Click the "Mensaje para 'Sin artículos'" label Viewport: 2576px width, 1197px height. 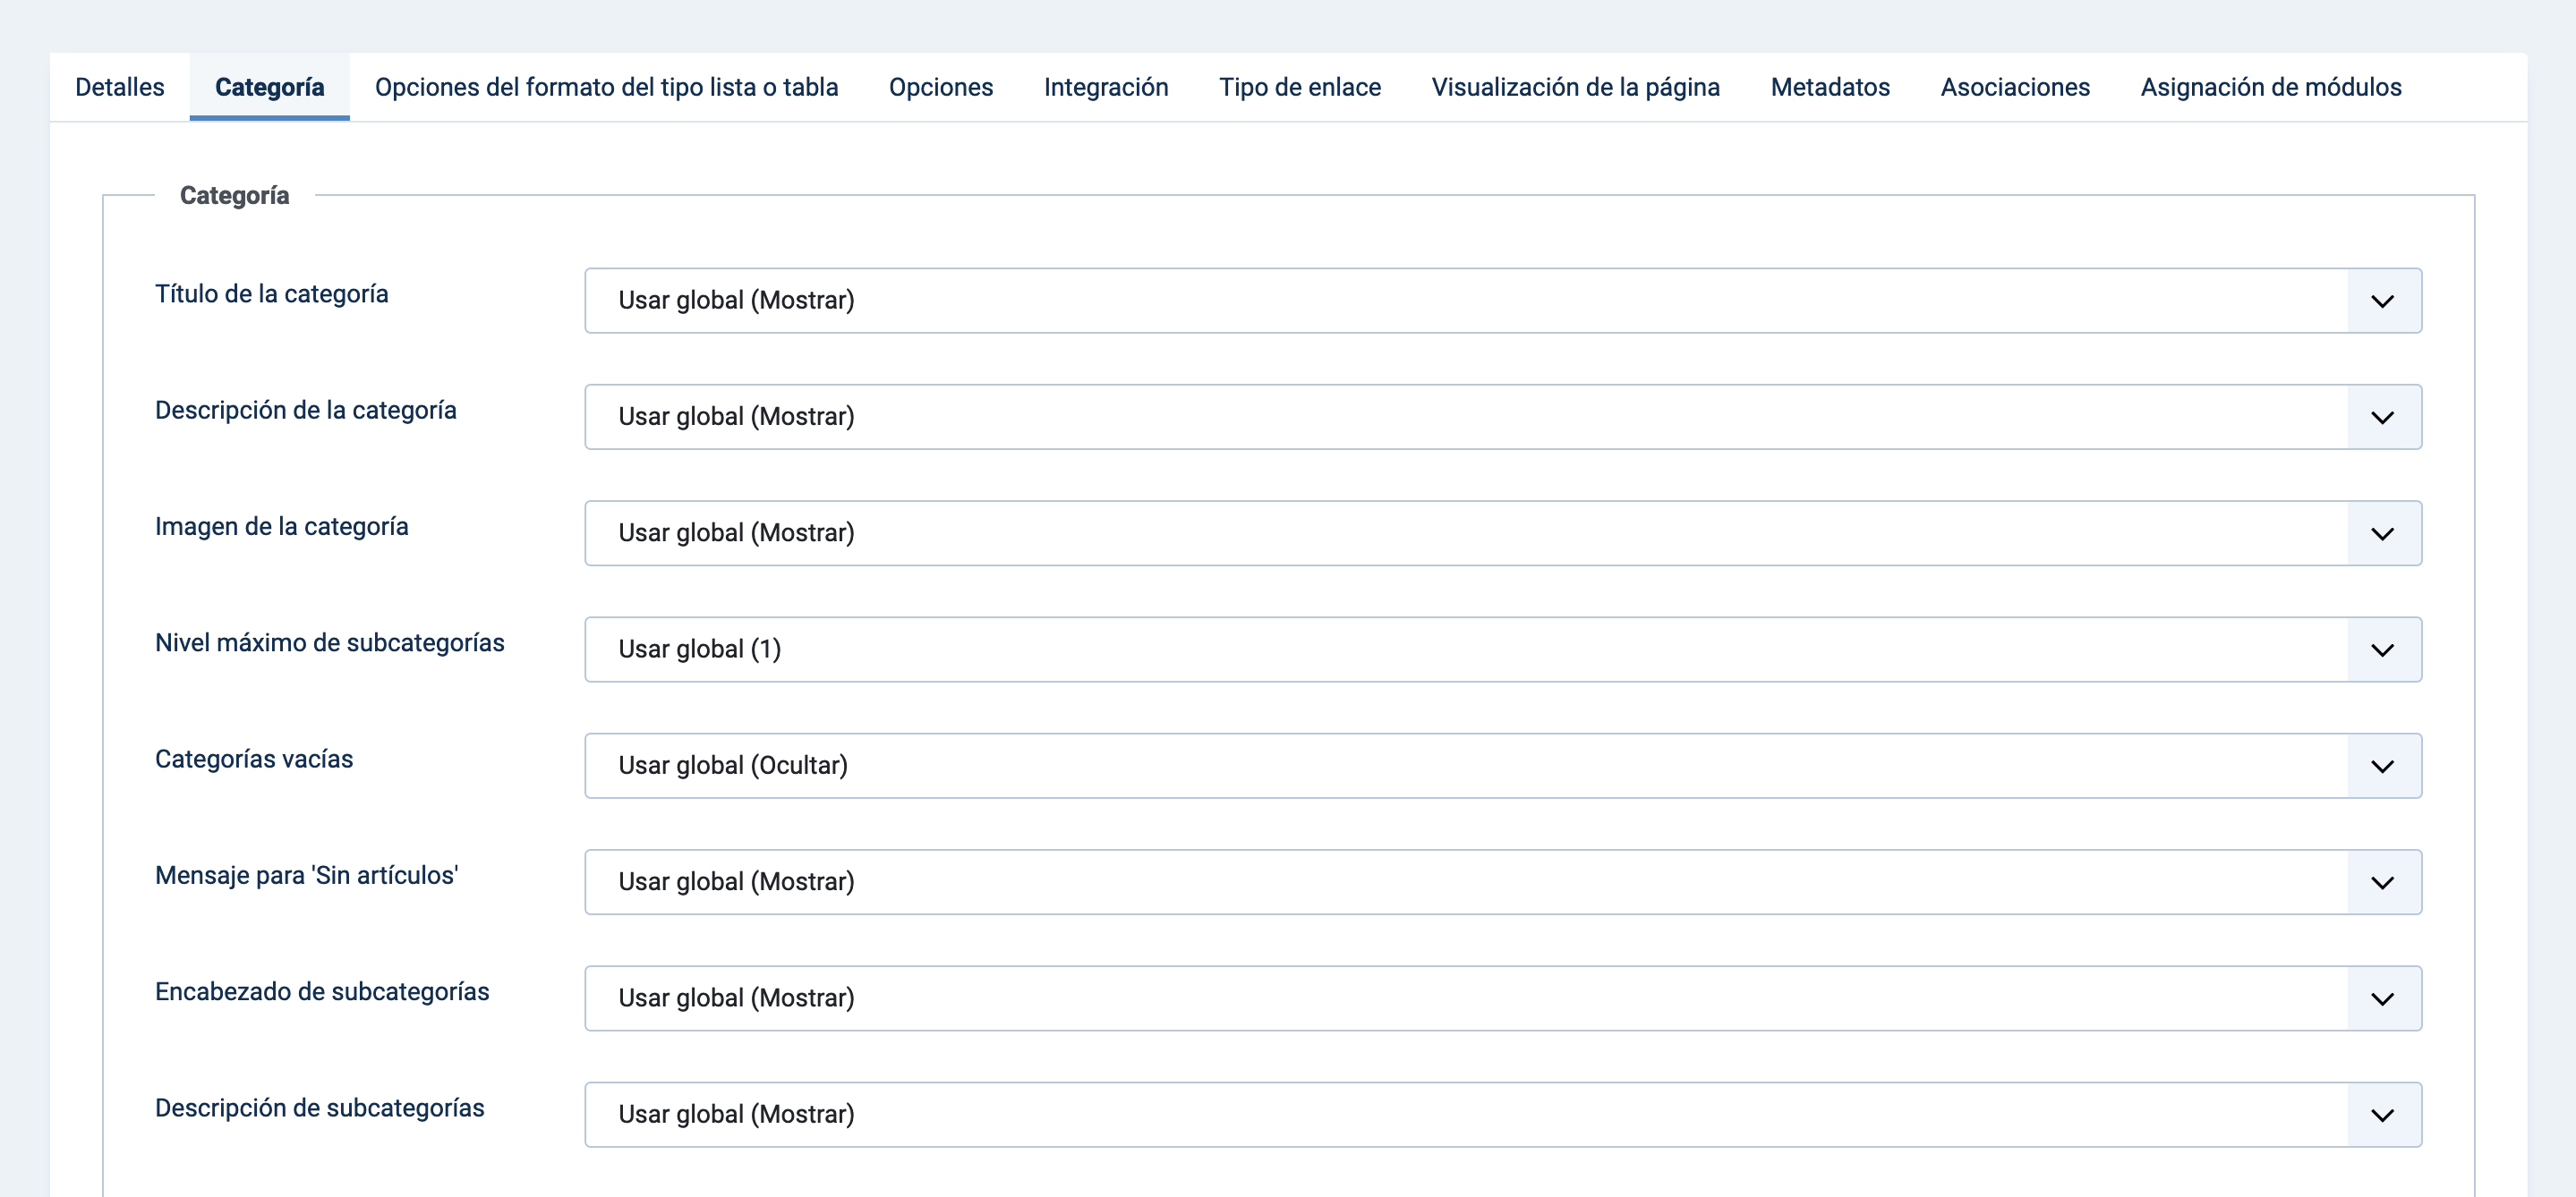[307, 875]
